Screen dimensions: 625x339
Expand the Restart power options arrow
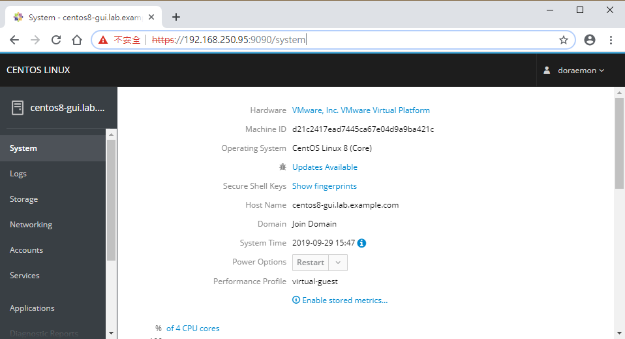(x=338, y=263)
